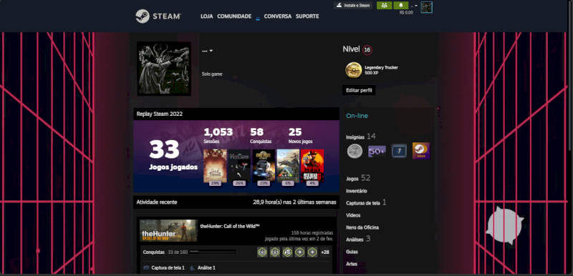
Task: Click the Red Dead Redemption cover (4%)
Action: (x=312, y=166)
